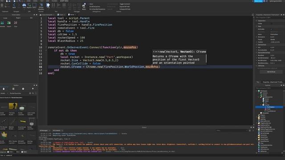Select the None background radio option
This screenshot has height=160, width=285.
(x=22, y=152)
